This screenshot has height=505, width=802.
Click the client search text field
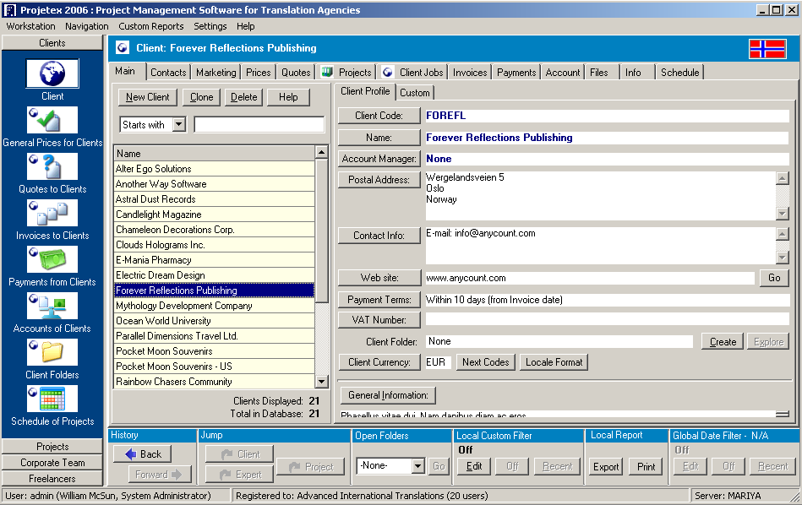259,125
